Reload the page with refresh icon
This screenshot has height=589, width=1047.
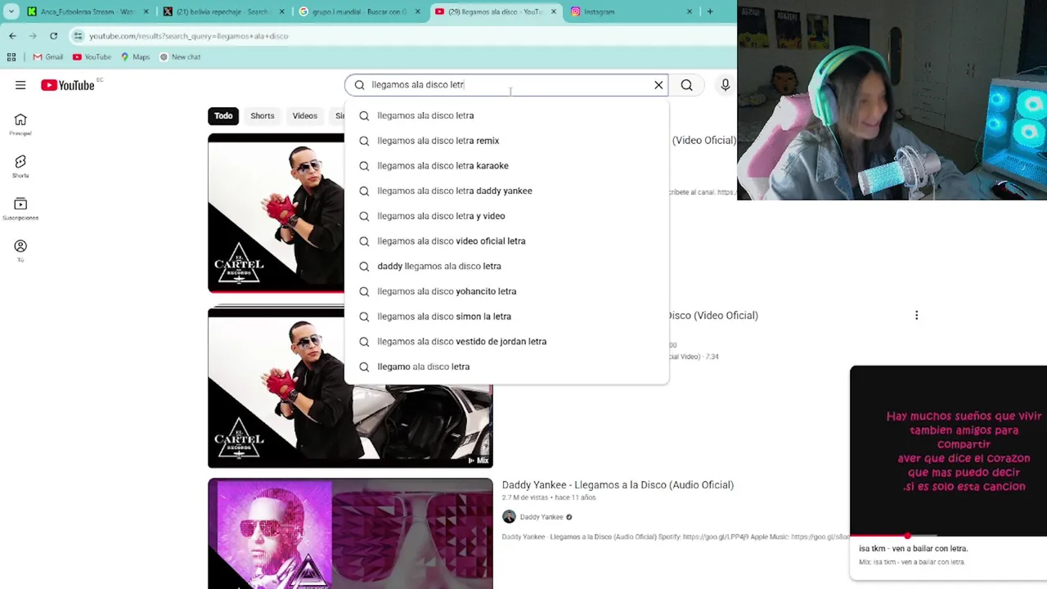(x=53, y=36)
